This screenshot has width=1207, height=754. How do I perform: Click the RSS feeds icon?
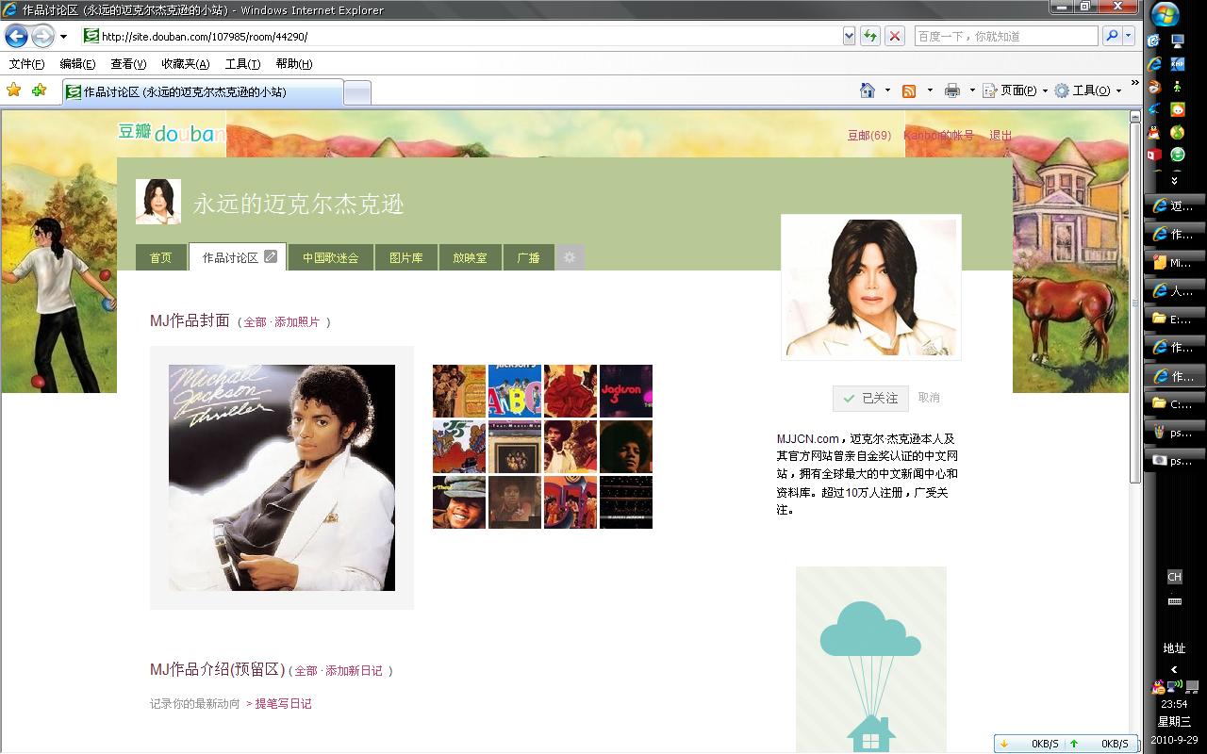(x=909, y=90)
